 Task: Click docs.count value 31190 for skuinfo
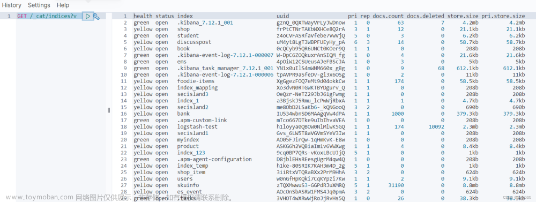(396, 185)
